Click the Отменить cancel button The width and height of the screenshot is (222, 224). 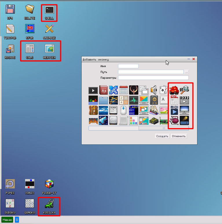[x=179, y=136]
